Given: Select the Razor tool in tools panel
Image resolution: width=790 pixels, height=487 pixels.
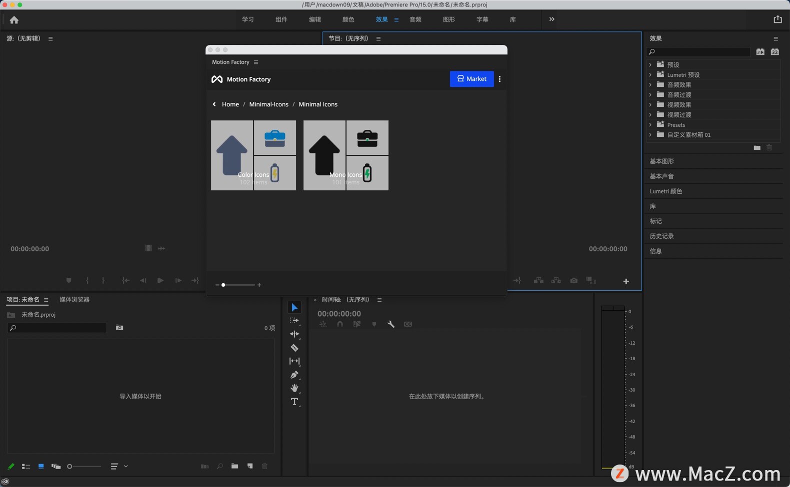Looking at the screenshot, I should point(294,348).
